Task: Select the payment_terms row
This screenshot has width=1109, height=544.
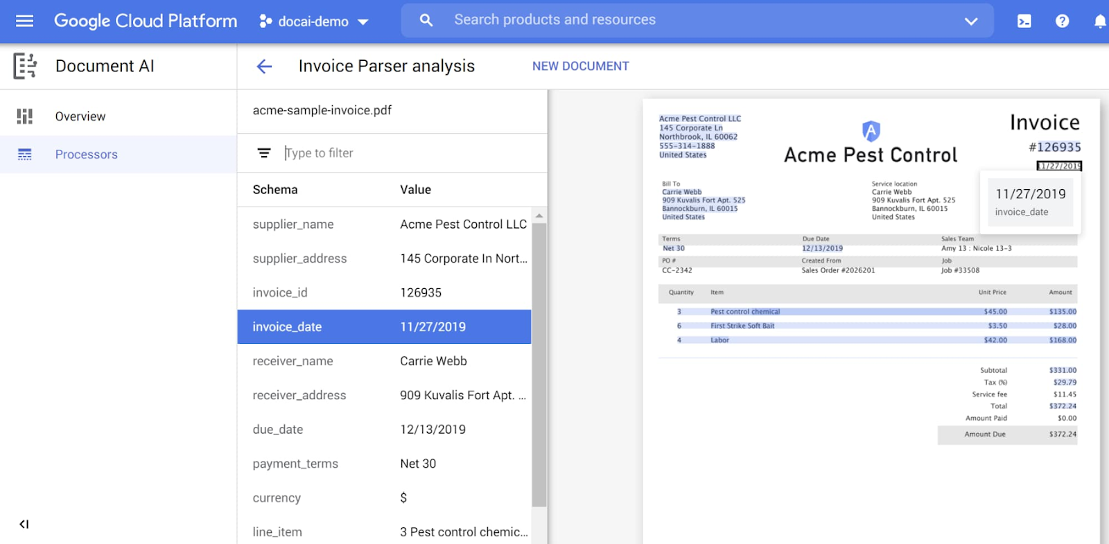Action: [x=385, y=464]
